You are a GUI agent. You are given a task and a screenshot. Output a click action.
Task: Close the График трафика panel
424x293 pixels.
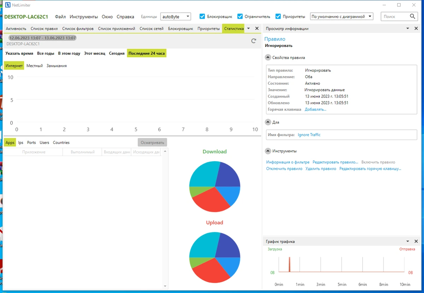416,241
